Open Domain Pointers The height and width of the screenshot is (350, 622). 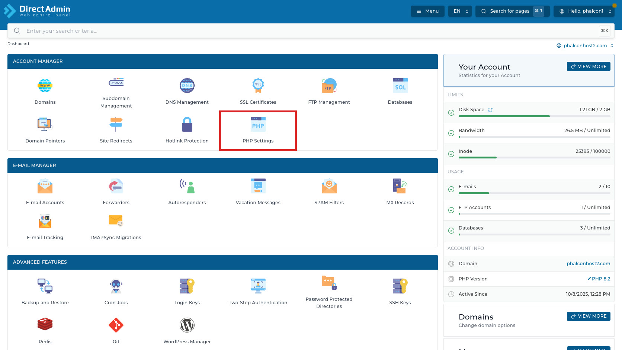(x=45, y=131)
